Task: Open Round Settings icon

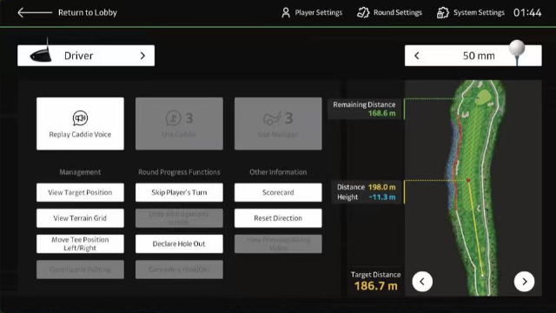Action: [363, 13]
